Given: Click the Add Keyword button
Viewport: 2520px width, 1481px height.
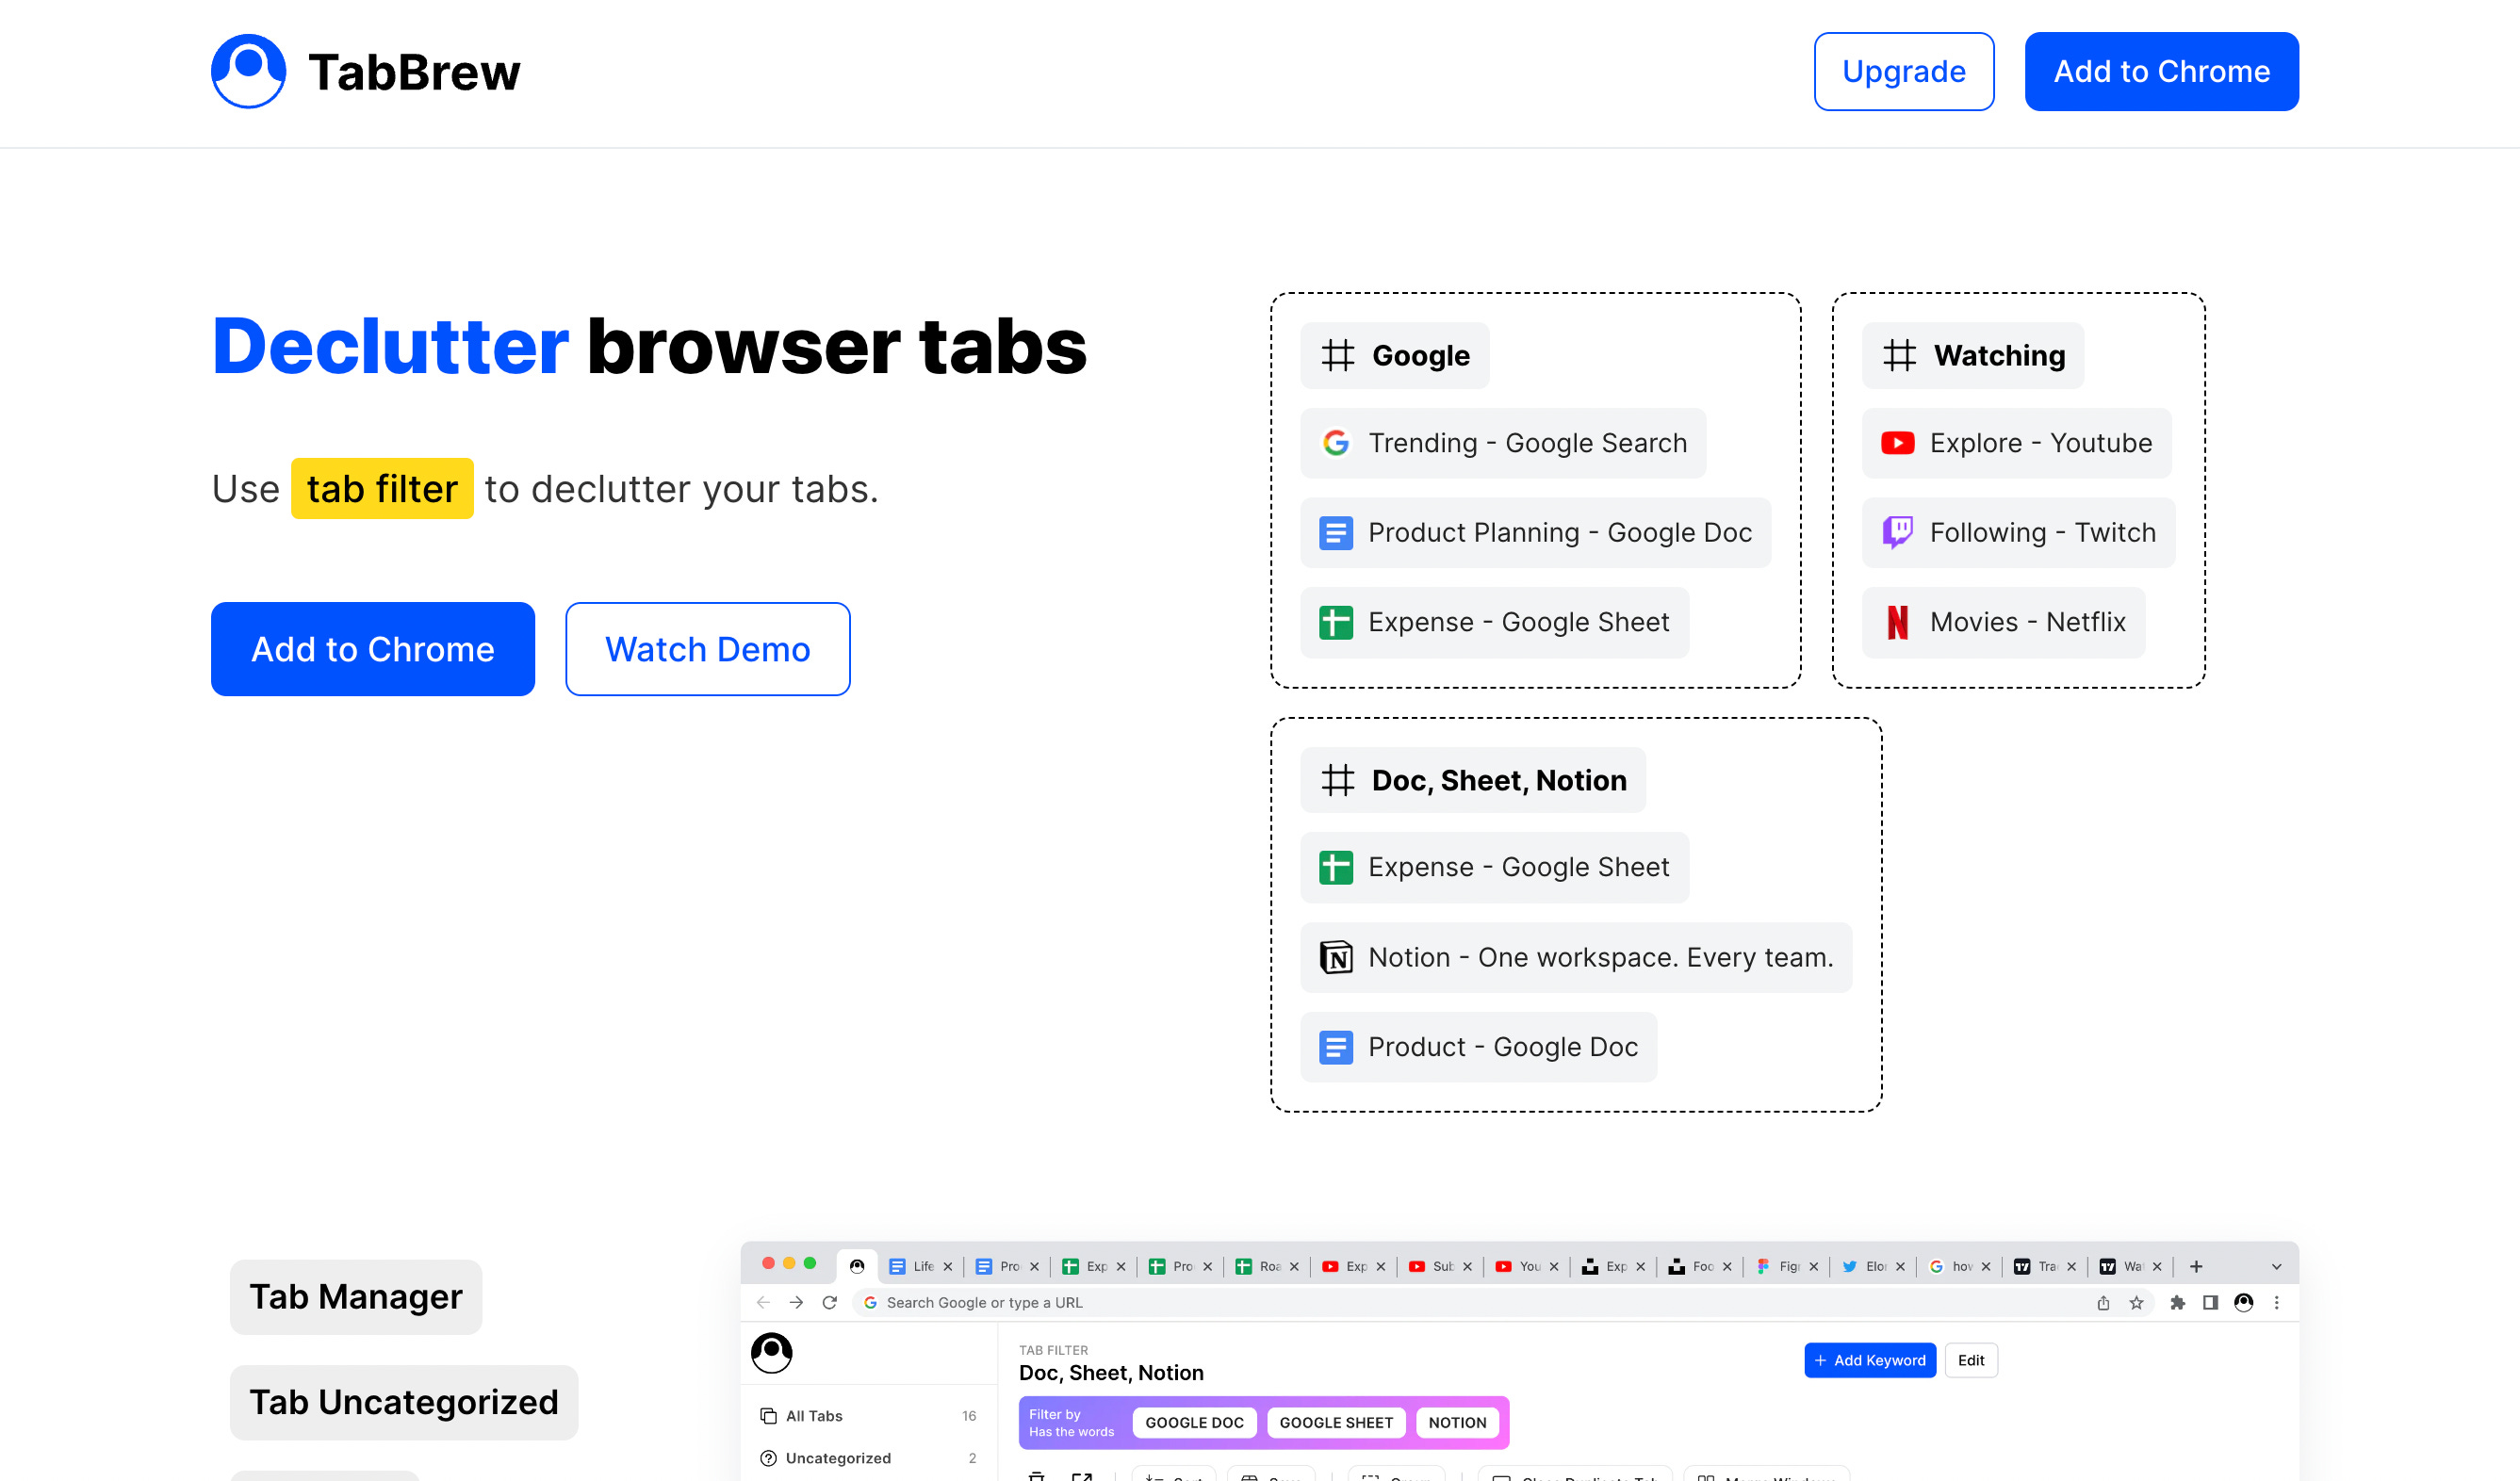Looking at the screenshot, I should tap(1870, 1360).
